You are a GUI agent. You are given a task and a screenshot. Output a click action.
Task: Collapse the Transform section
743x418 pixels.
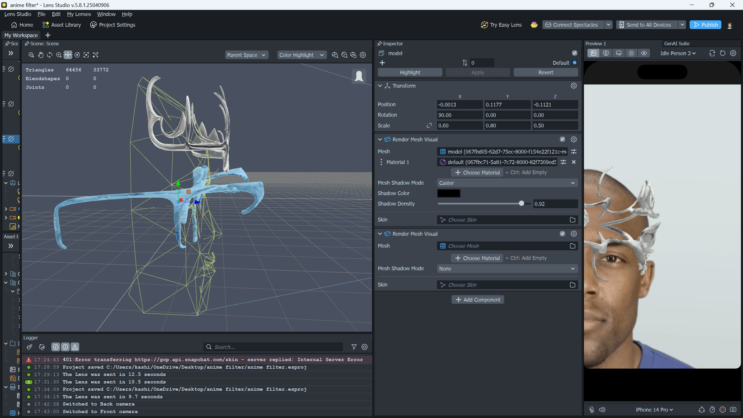(380, 86)
